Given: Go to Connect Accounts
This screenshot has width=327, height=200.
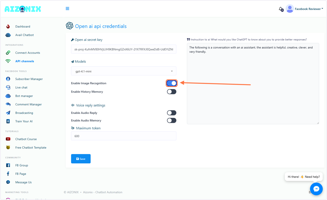Looking at the screenshot, I should [28, 53].
